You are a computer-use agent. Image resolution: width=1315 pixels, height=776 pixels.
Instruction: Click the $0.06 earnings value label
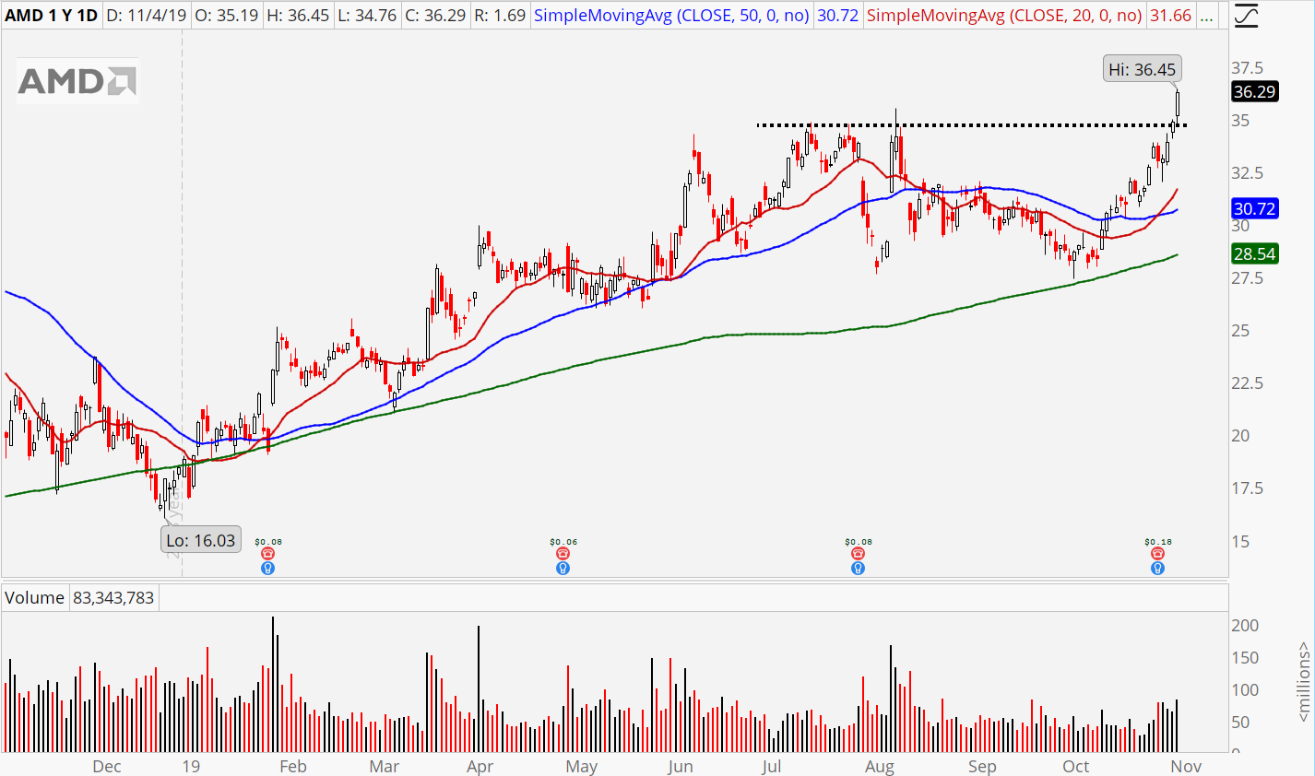click(563, 542)
